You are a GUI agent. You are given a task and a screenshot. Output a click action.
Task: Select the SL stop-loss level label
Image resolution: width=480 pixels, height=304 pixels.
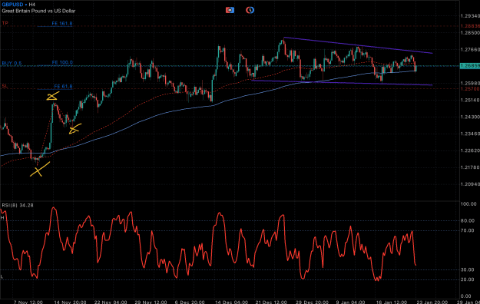(x=5, y=86)
